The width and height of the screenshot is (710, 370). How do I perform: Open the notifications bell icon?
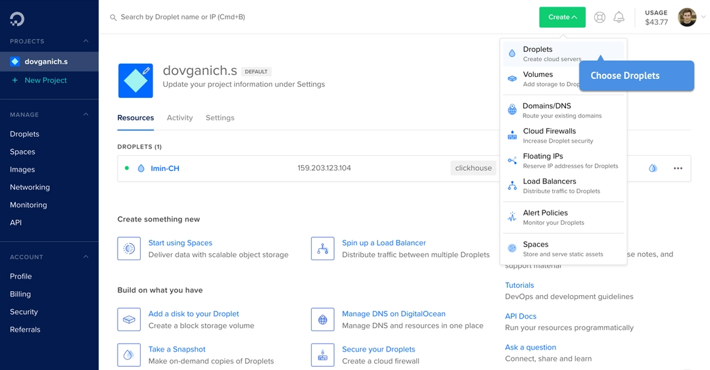click(x=619, y=17)
